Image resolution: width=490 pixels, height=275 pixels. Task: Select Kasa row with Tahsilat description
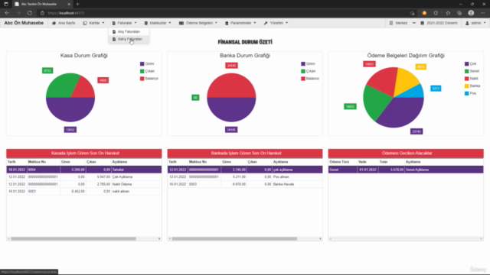click(83, 170)
